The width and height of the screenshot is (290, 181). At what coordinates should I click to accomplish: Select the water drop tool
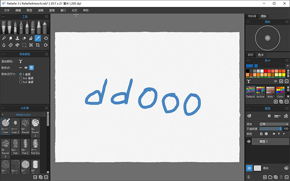(4, 45)
